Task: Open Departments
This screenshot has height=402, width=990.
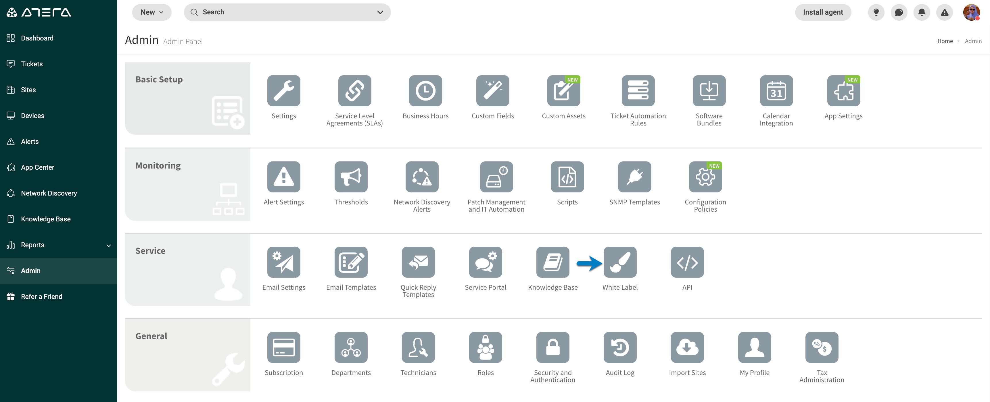Action: 351,347
